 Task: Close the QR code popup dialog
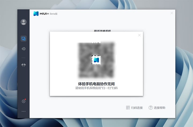139,35
